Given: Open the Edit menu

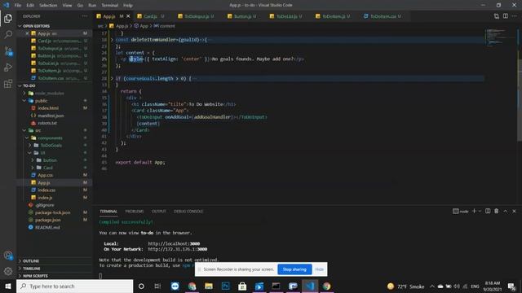Looking at the screenshot, I should (30, 6).
